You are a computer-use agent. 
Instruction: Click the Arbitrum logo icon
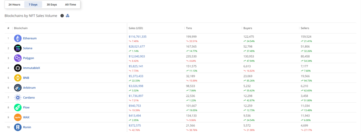pyautogui.click(x=18, y=88)
